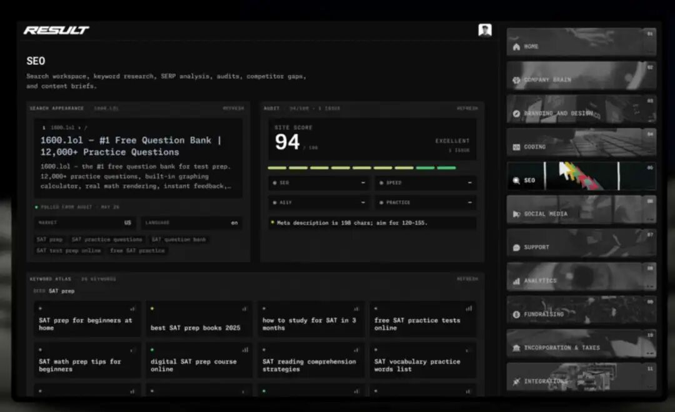Click the '1600.lol' breadcrumb in search preview
The width and height of the screenshot is (675, 412).
click(62, 128)
